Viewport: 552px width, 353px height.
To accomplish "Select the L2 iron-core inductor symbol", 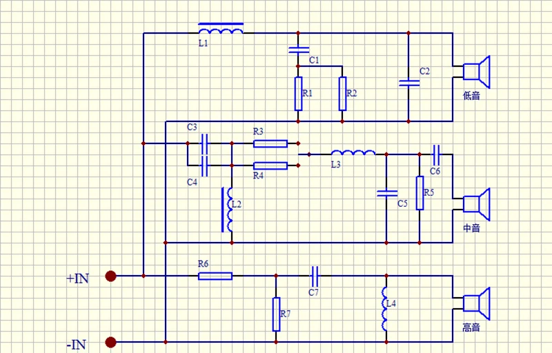I will pos(228,210).
